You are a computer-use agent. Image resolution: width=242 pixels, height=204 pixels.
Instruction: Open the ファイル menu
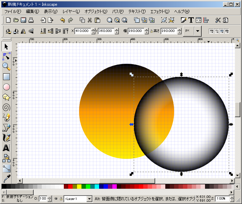click(x=13, y=12)
